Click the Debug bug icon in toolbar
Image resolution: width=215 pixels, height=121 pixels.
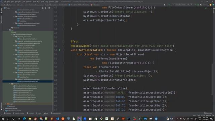(x=198, y=5)
